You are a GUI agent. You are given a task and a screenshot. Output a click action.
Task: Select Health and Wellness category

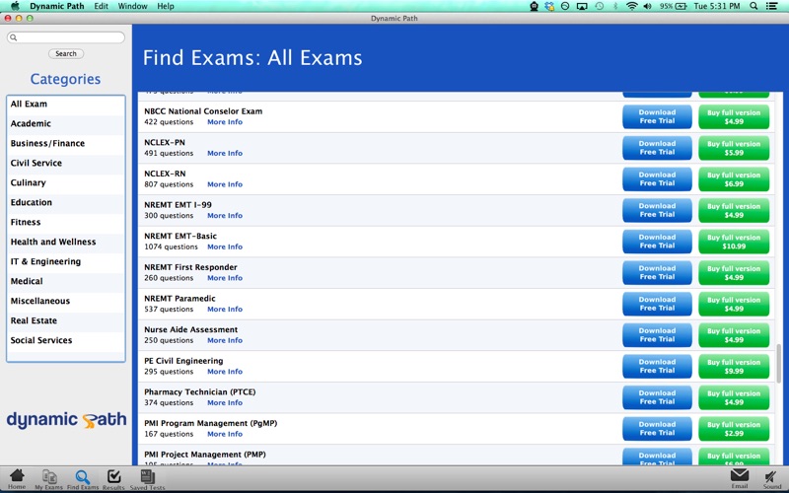(66, 242)
